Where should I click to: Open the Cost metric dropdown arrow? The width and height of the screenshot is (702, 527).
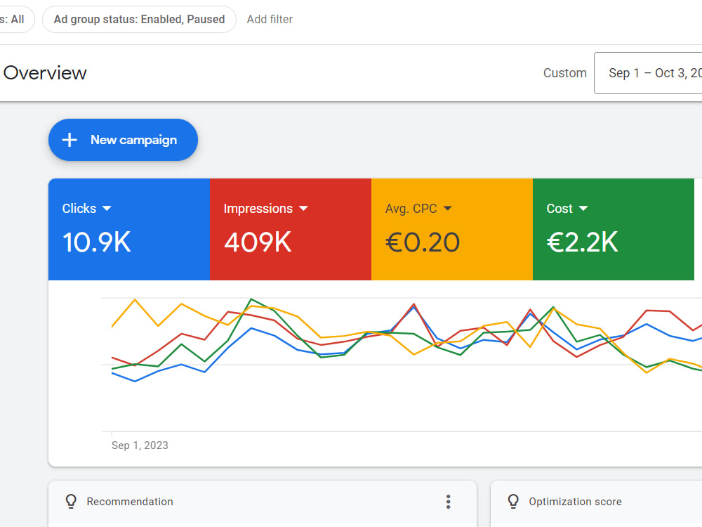583,209
